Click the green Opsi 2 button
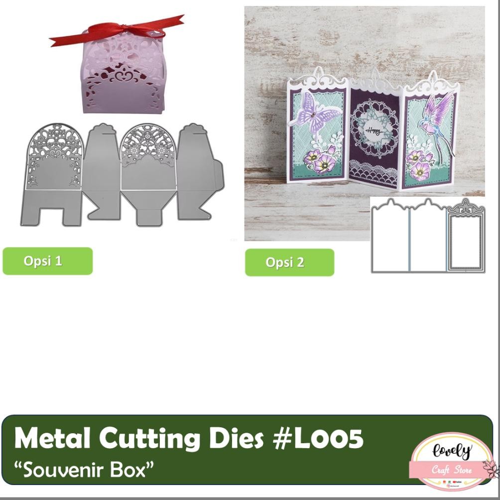The height and width of the screenshot is (500, 500). (x=289, y=262)
